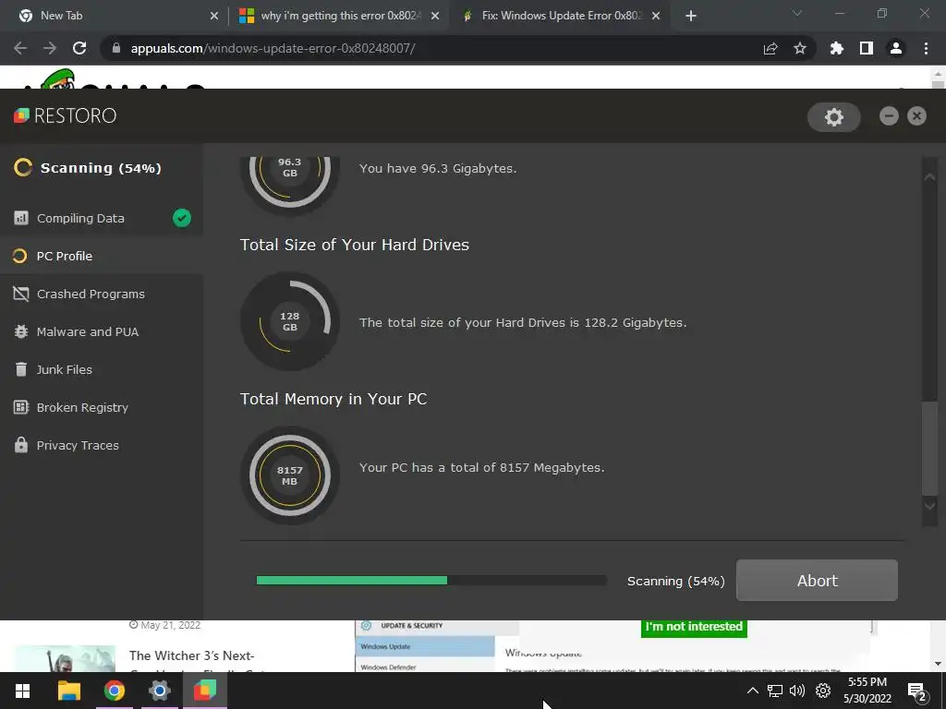
Task: Select the Junk Files trash icon
Action: click(21, 369)
